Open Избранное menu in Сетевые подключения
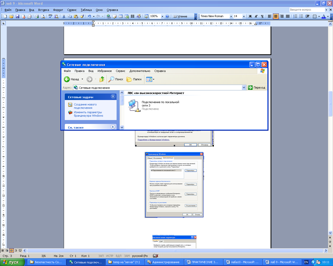The width and height of the screenshot is (333, 266). coord(105,71)
